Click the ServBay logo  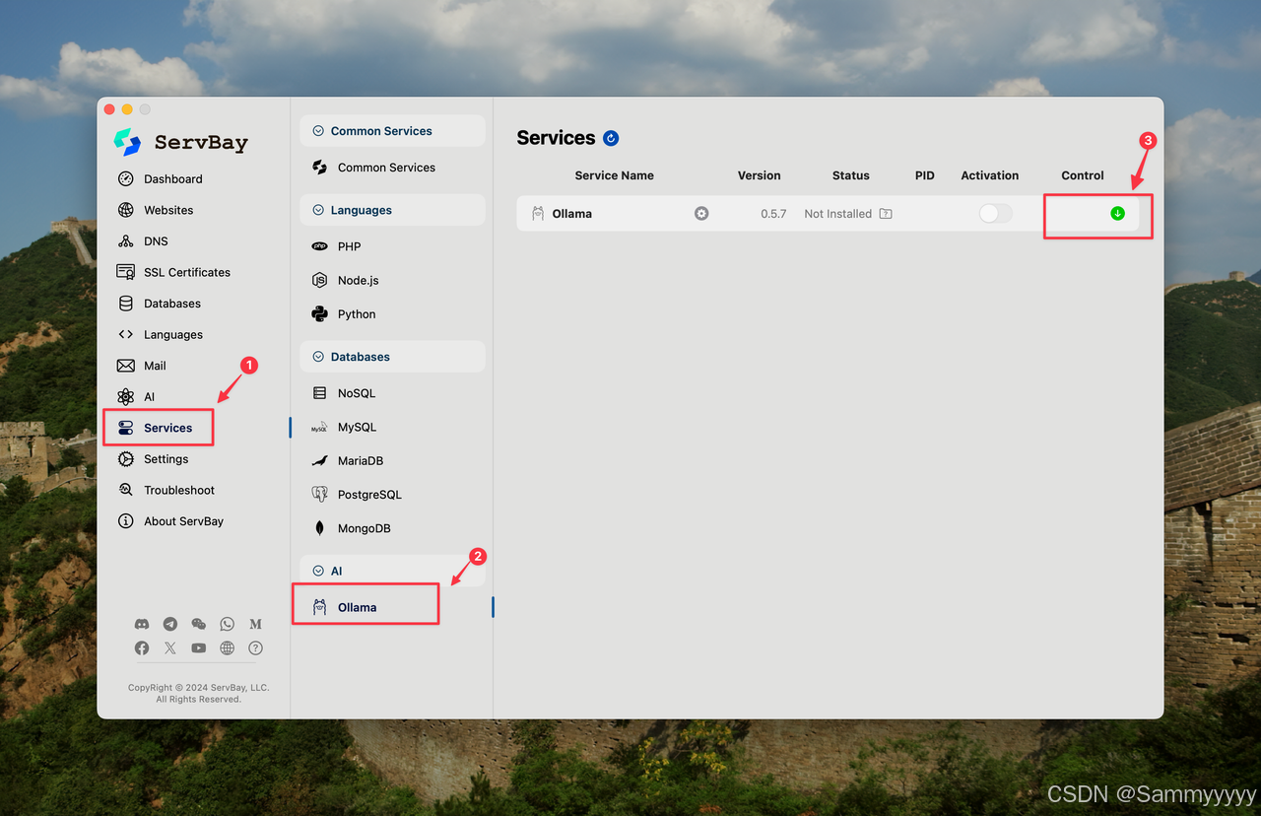click(x=181, y=142)
